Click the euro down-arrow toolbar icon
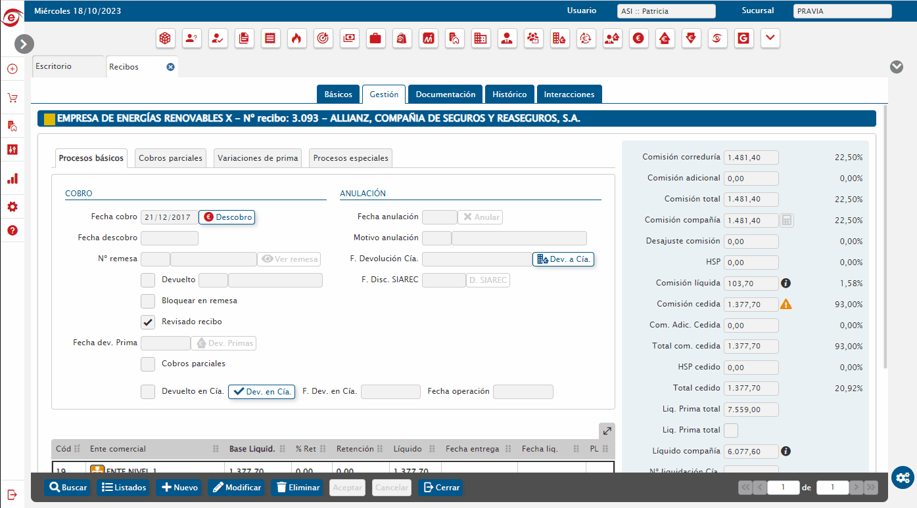This screenshot has width=917, height=508. (691, 39)
